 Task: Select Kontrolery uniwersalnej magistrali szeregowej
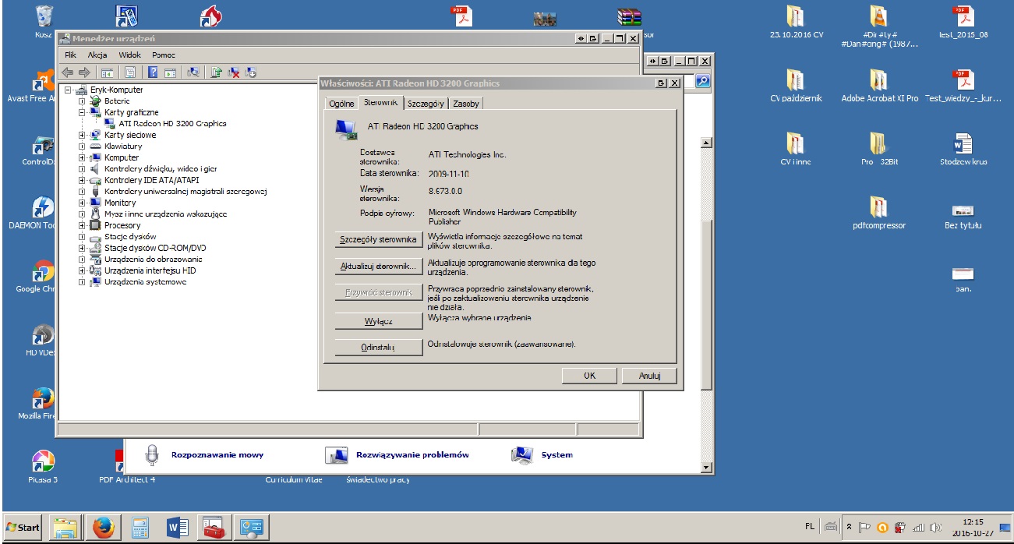pyautogui.click(x=185, y=192)
